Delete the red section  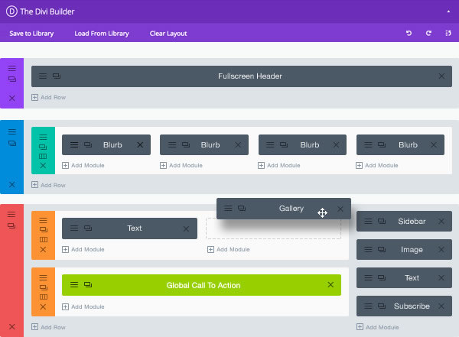[12, 326]
